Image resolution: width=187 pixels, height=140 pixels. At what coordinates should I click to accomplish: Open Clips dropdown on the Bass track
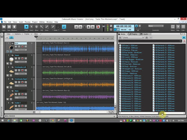(21, 98)
